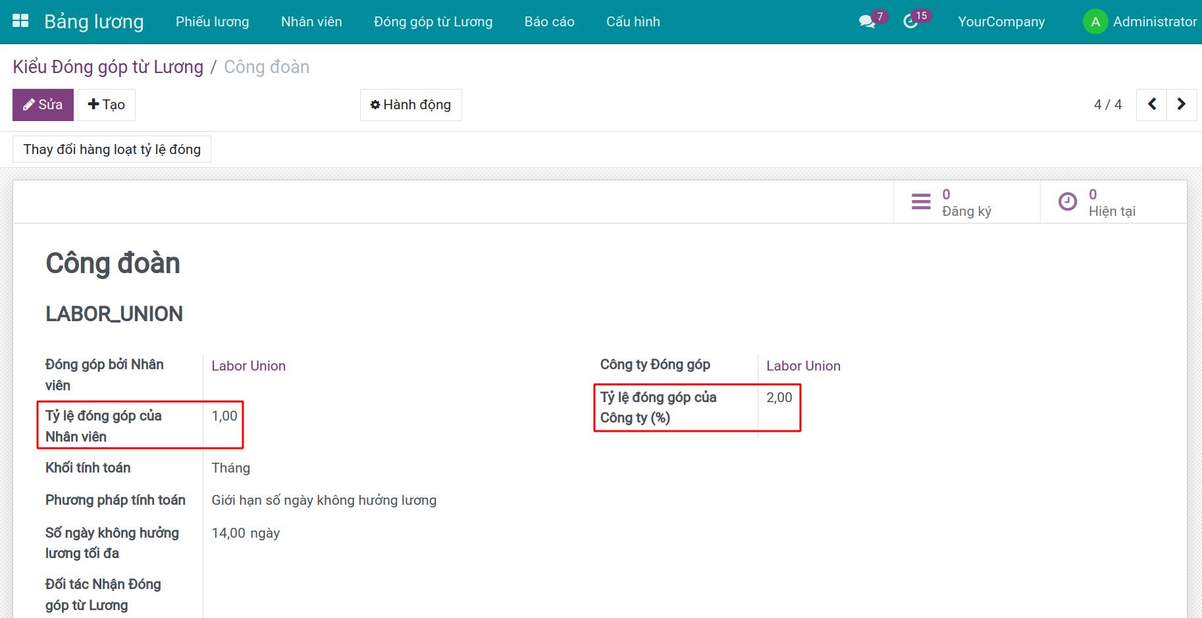1202x618 pixels.
Task: Open employee contribution Labor Union link
Action: pyautogui.click(x=248, y=366)
